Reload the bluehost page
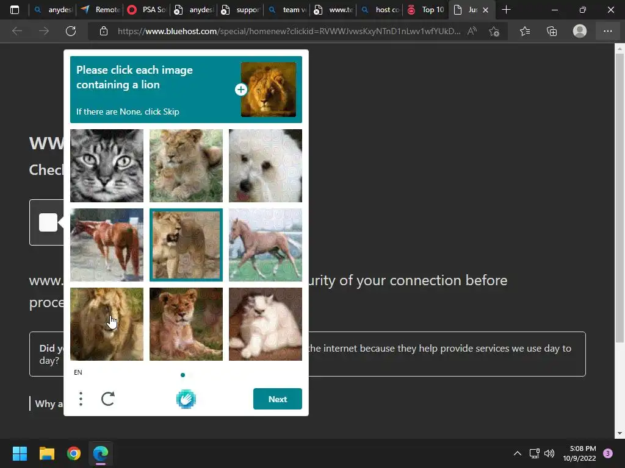This screenshot has width=625, height=468. click(71, 31)
